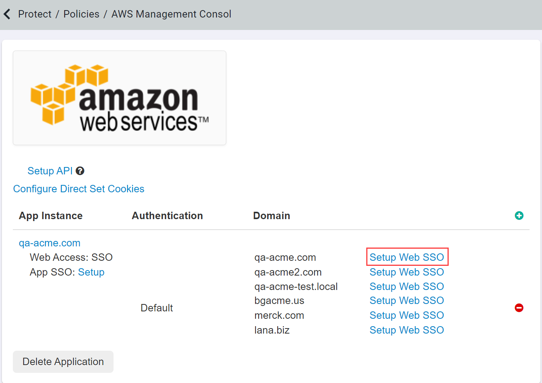Click the green plus icon to add instance
This screenshot has width=542, height=383.
click(519, 216)
